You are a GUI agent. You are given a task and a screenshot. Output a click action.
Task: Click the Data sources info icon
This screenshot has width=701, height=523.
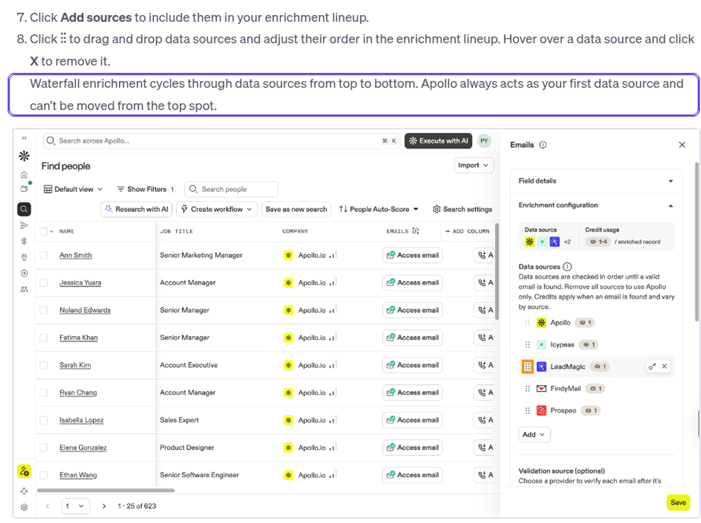coord(567,266)
